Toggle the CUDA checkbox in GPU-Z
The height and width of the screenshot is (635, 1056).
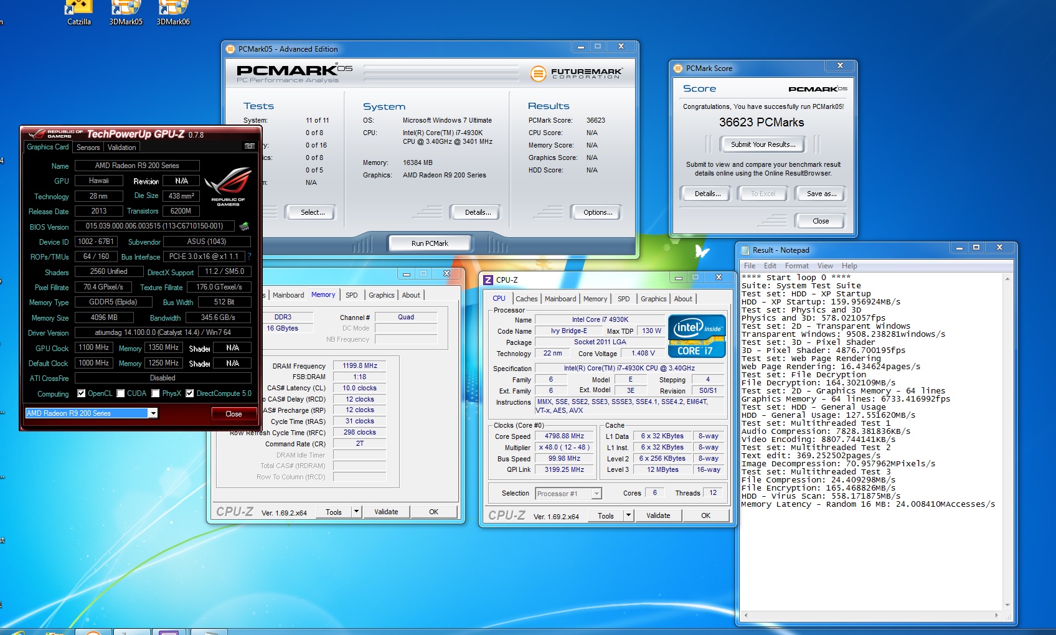pos(121,393)
